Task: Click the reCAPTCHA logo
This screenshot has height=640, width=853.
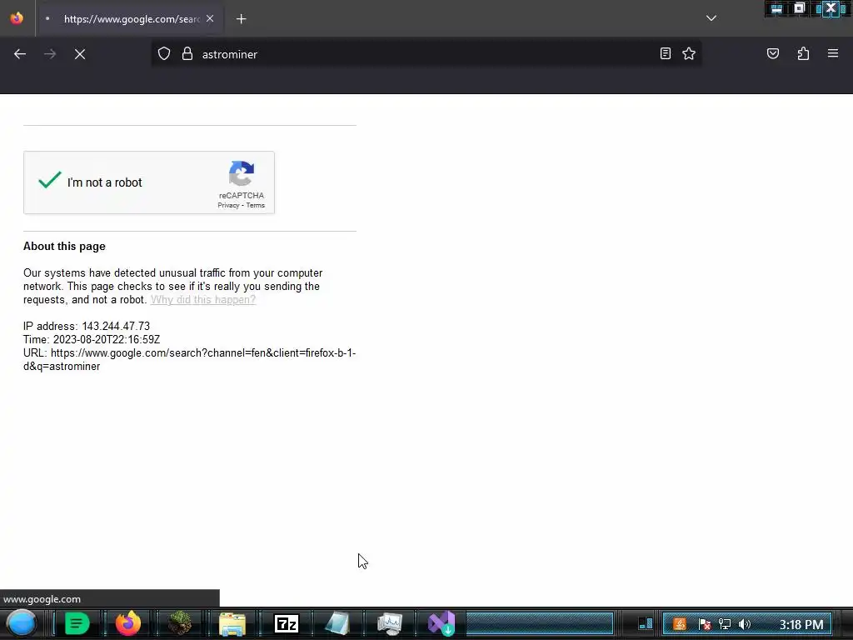Action: [242, 173]
